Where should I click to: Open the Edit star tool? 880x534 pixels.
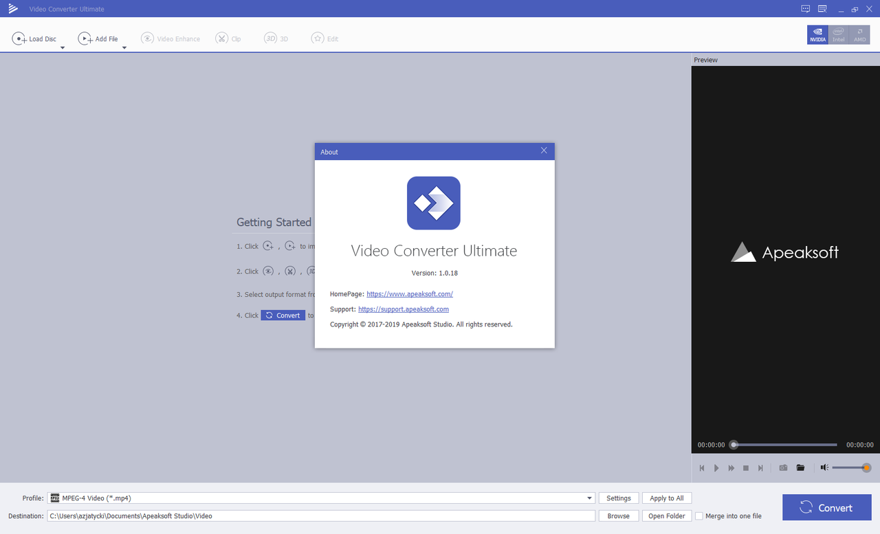coord(324,39)
